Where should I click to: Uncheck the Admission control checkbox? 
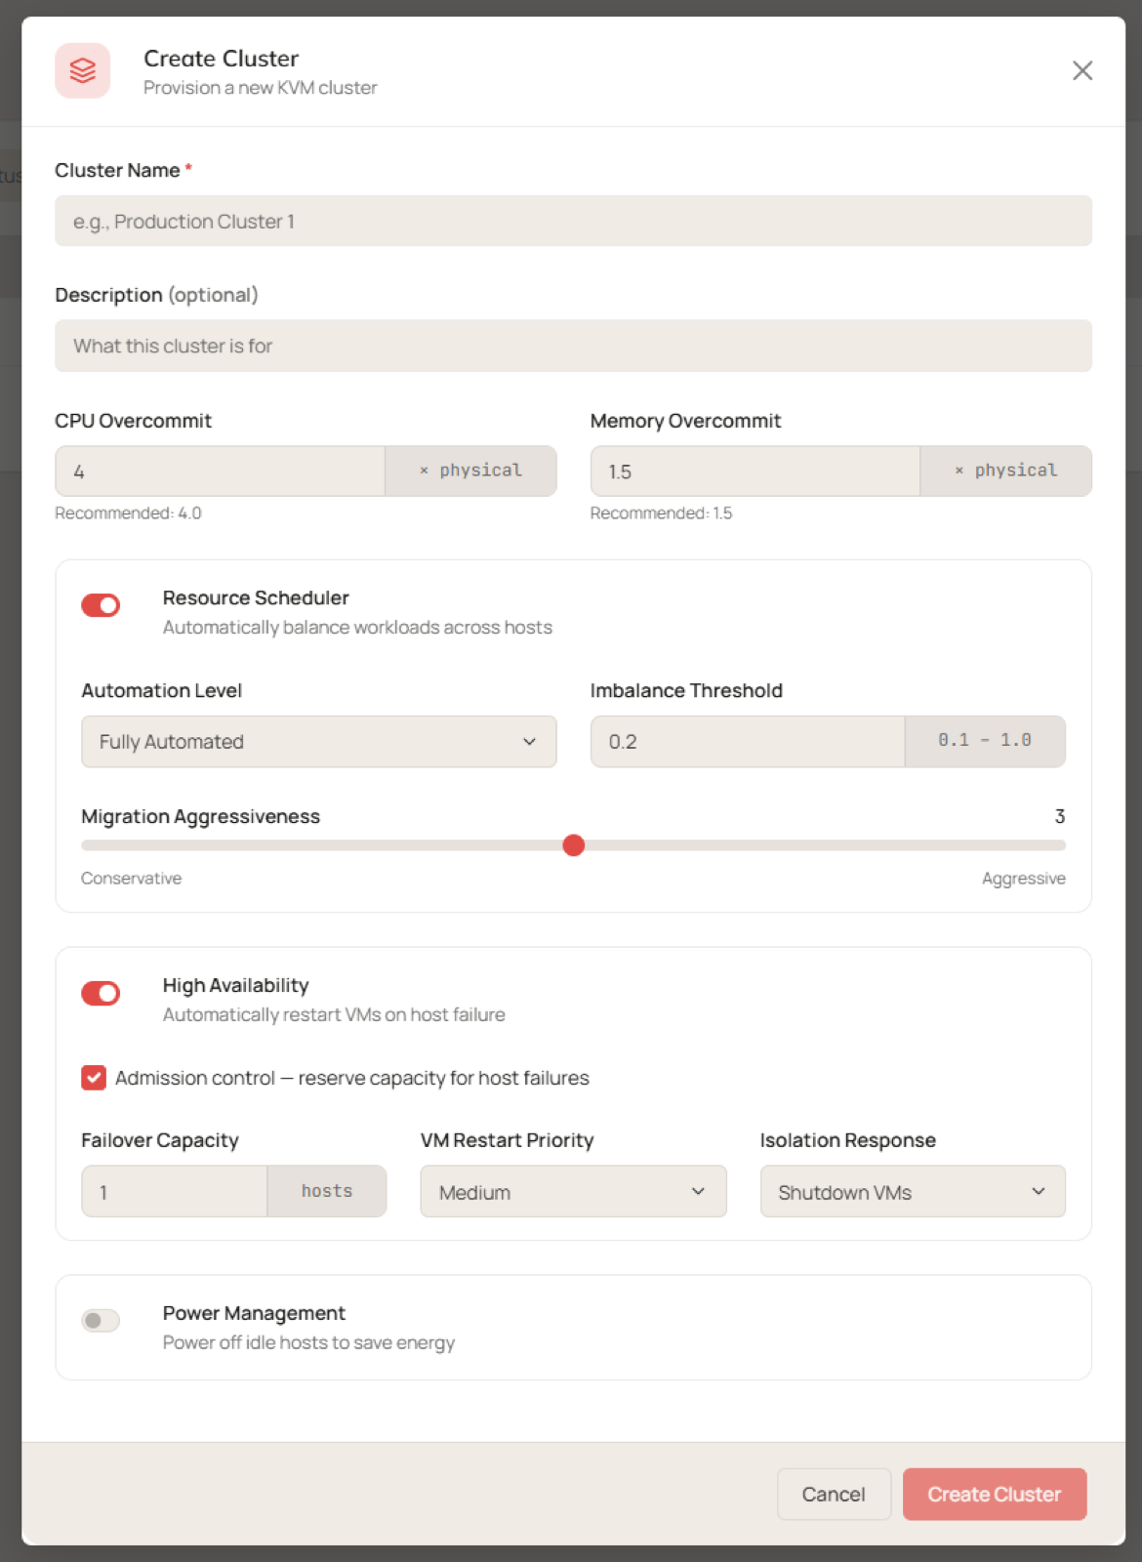click(x=94, y=1078)
